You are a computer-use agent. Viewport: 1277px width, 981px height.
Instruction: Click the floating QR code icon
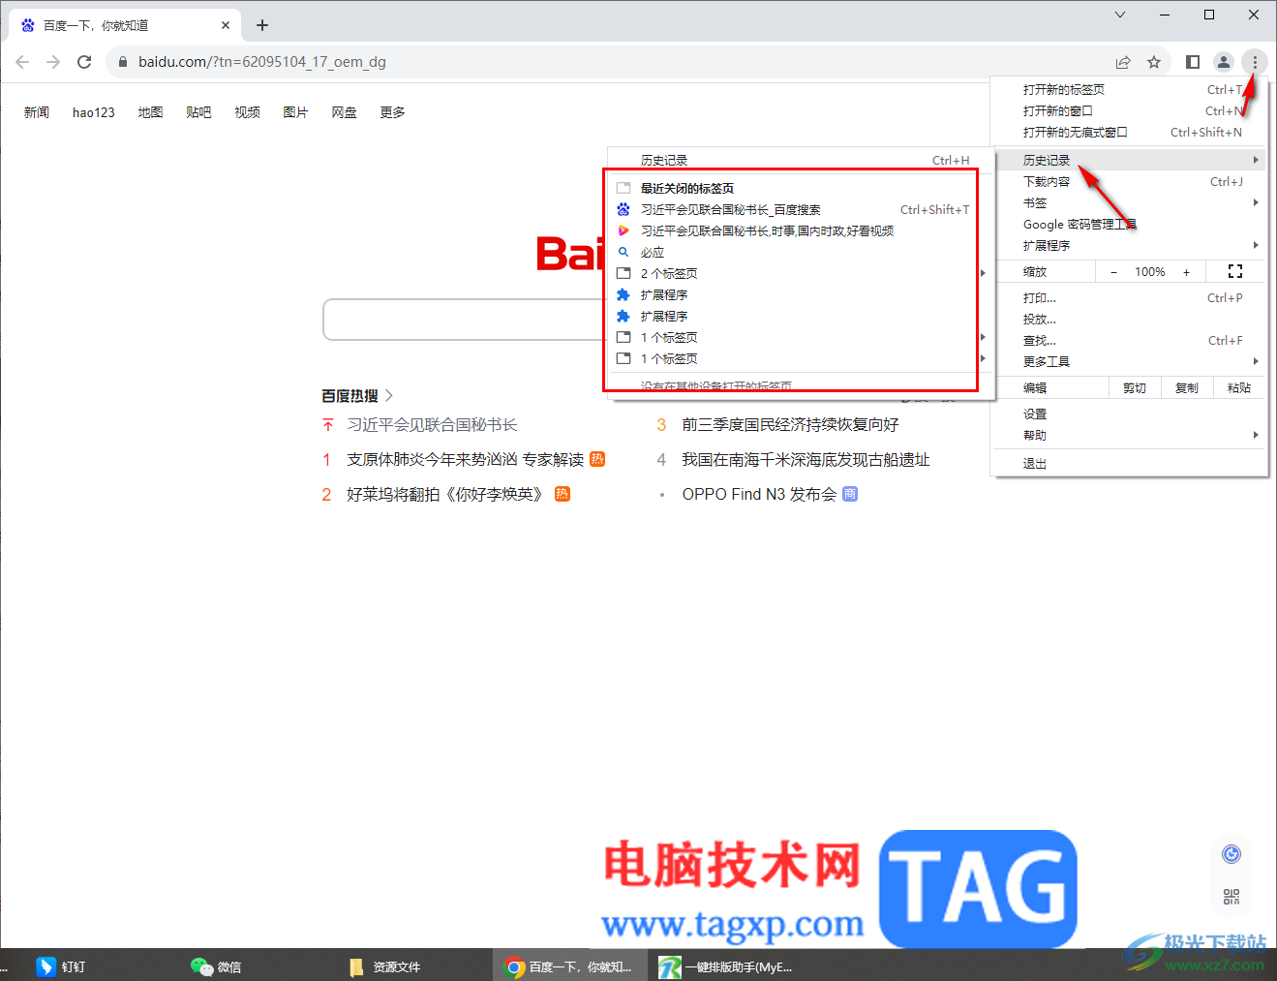pyautogui.click(x=1231, y=896)
